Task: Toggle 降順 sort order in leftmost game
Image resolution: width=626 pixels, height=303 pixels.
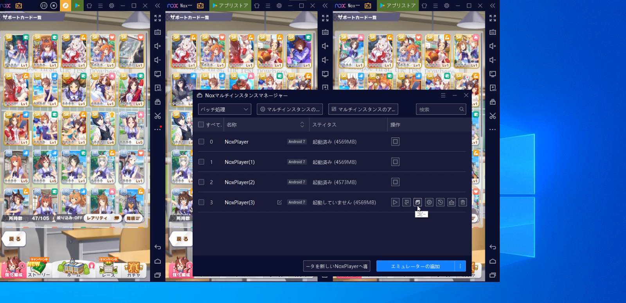Action: 133,218
